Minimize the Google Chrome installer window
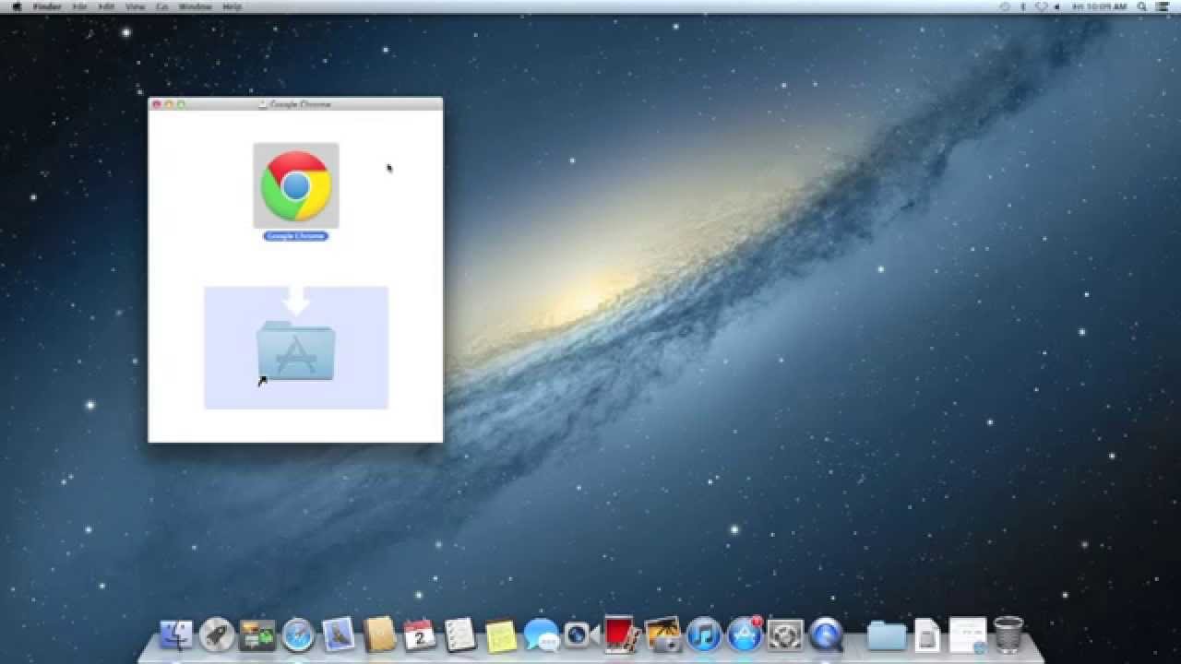Image resolution: width=1181 pixels, height=664 pixels. point(169,104)
